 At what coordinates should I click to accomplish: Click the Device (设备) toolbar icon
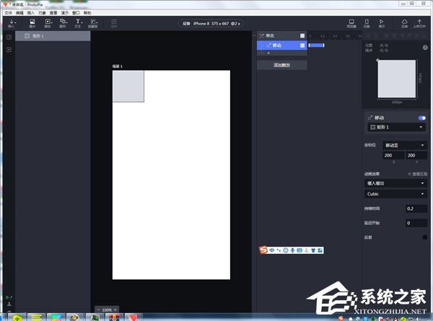(366, 24)
